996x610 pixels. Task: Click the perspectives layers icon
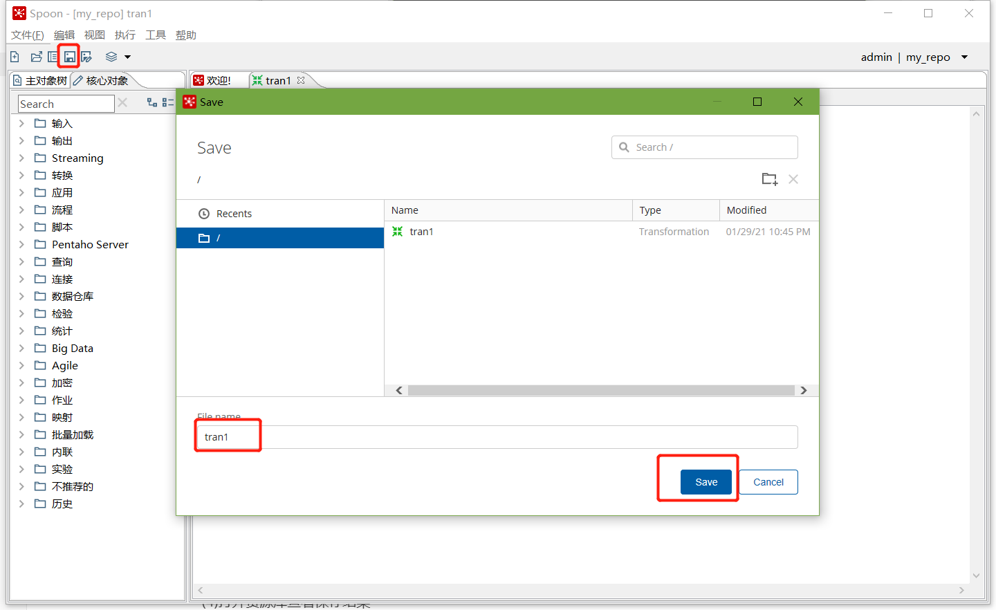[111, 57]
